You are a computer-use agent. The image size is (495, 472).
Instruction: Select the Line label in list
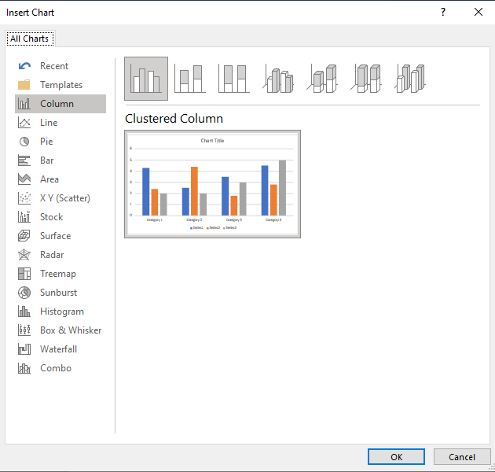tap(49, 123)
